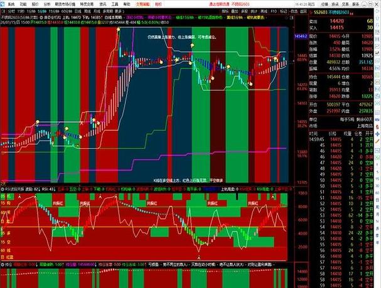The width and height of the screenshot is (381, 288).
Task: Open the red 交易策略 menu
Action: [143, 4]
